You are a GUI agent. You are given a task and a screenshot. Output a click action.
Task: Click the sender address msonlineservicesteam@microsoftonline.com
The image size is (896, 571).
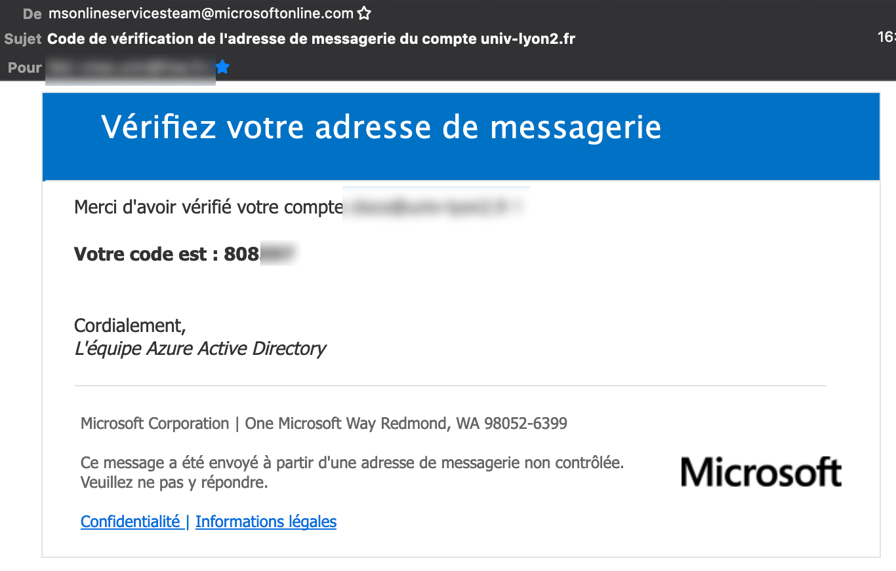(x=201, y=13)
